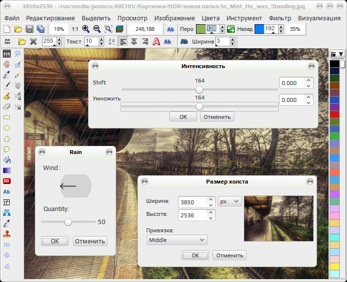
Task: Toggle centered text alignment
Action: (x=134, y=42)
